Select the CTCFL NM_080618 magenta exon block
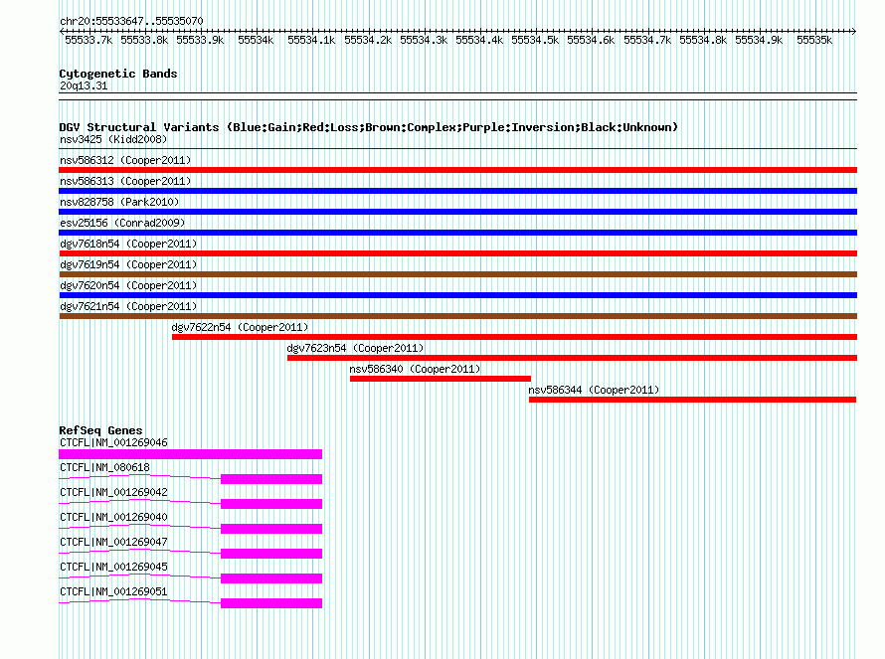 [271, 479]
